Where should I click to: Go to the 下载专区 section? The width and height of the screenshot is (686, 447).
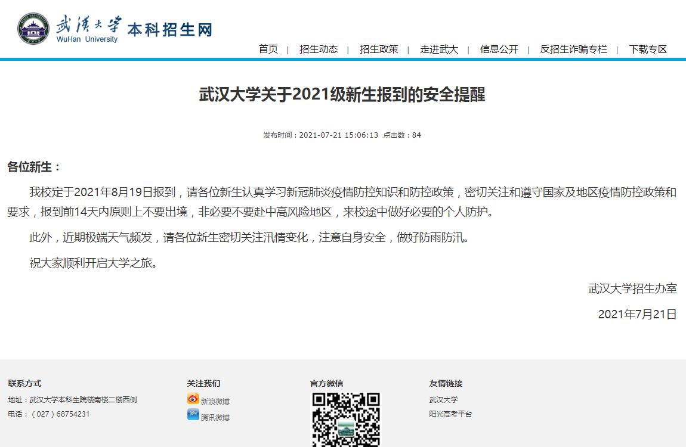pyautogui.click(x=648, y=49)
